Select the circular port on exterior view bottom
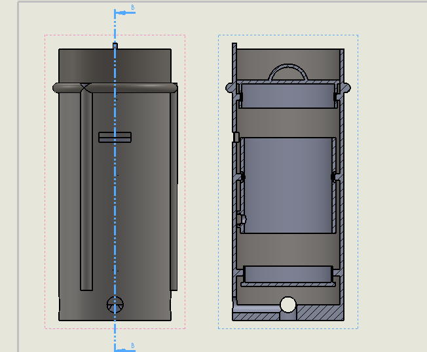This screenshot has width=427, height=352. [x=115, y=305]
